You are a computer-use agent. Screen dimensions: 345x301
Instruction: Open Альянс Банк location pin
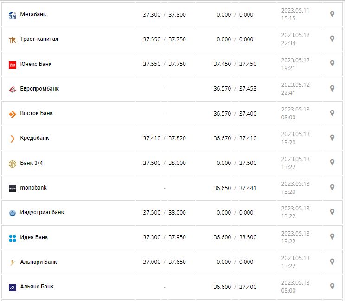click(332, 286)
